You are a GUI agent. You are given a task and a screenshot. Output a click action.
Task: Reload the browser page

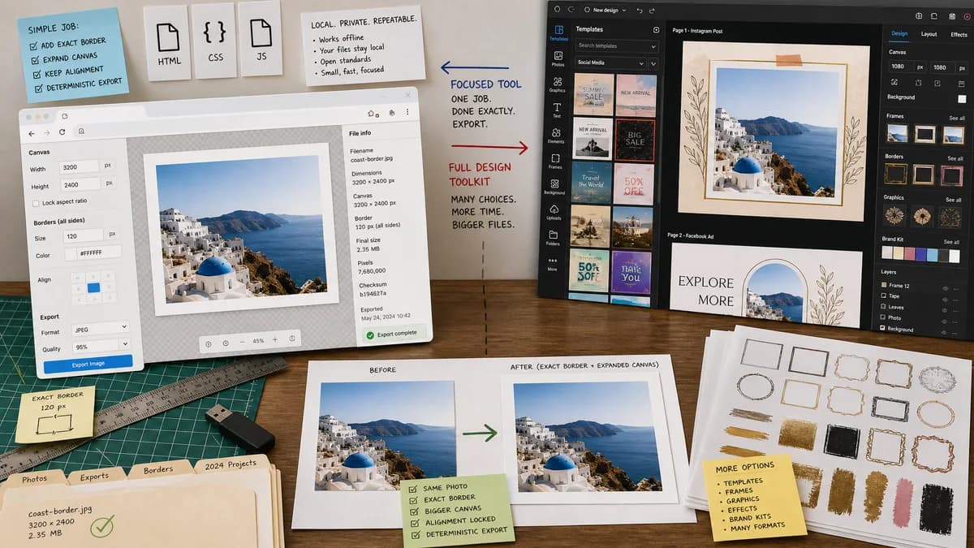tap(62, 132)
